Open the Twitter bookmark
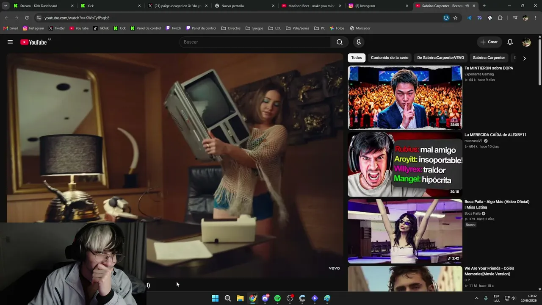Image resolution: width=542 pixels, height=305 pixels. (x=56, y=28)
